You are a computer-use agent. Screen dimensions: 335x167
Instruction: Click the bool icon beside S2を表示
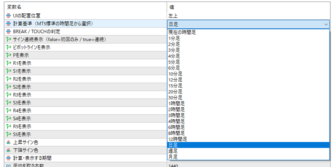pos(8,87)
